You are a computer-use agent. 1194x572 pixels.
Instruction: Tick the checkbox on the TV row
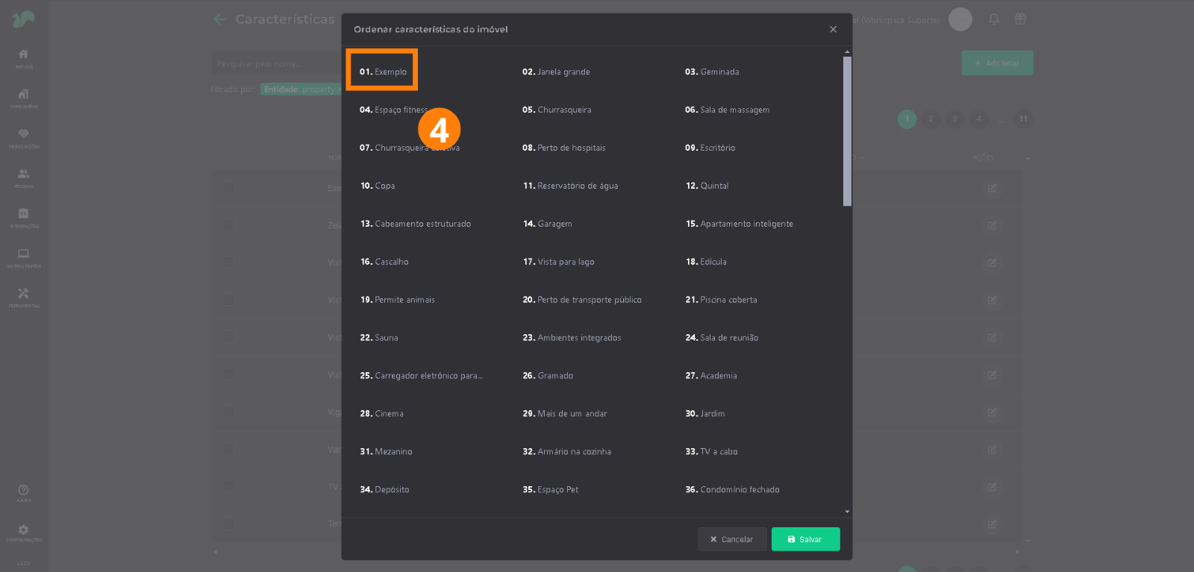pos(229,486)
